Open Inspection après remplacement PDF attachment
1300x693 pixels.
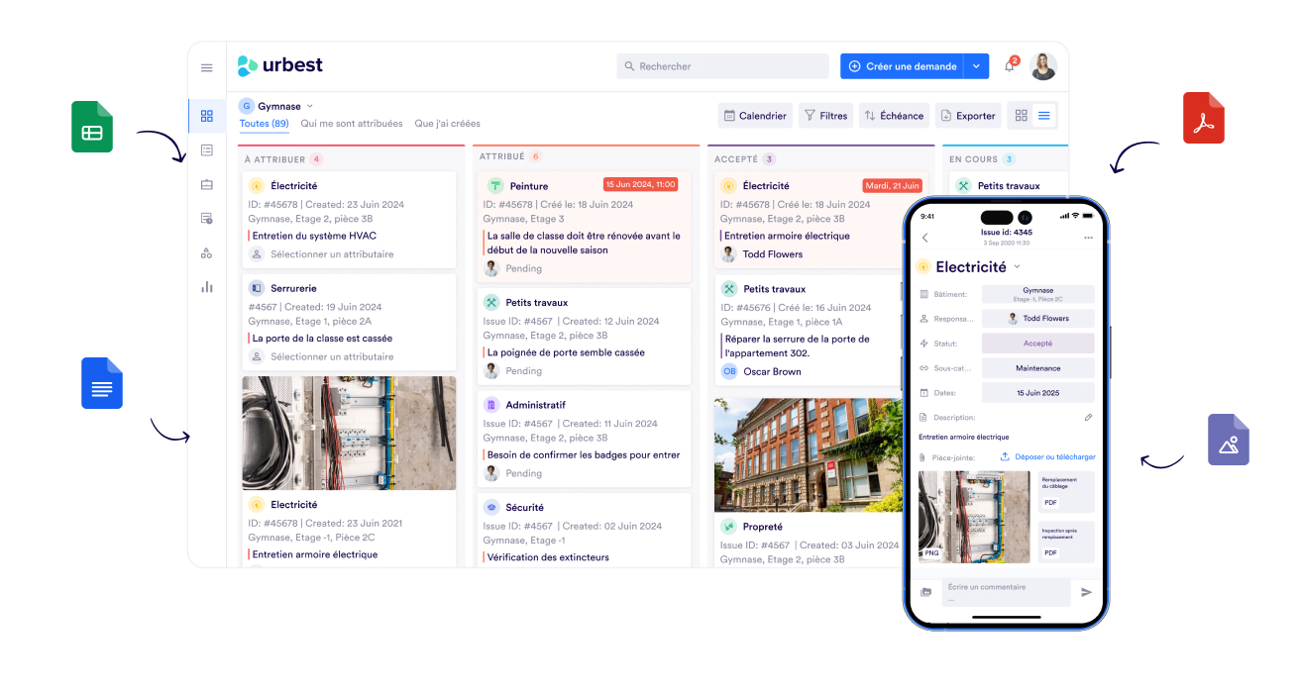(1066, 542)
